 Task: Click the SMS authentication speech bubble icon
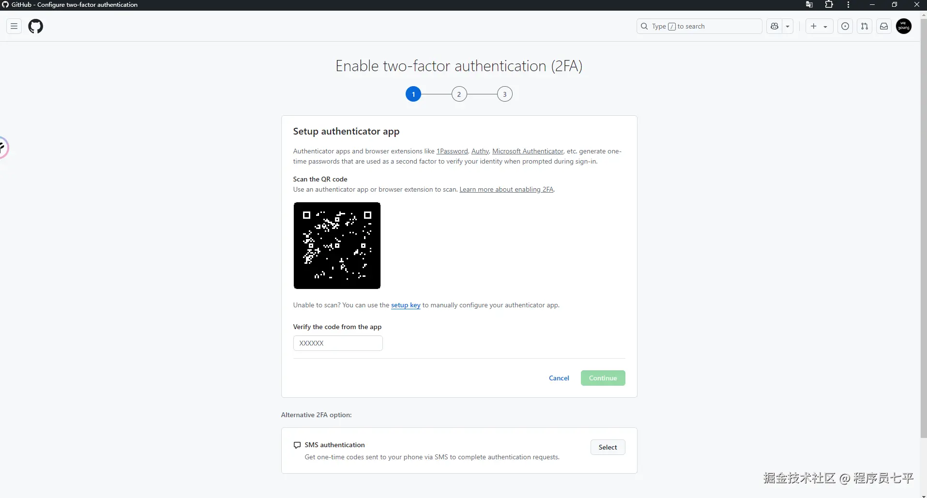point(297,445)
